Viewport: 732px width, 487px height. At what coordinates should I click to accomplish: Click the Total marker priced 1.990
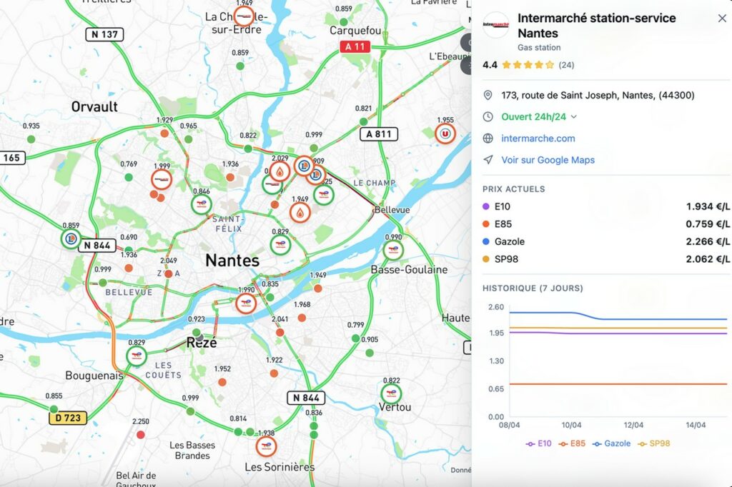[x=246, y=303]
